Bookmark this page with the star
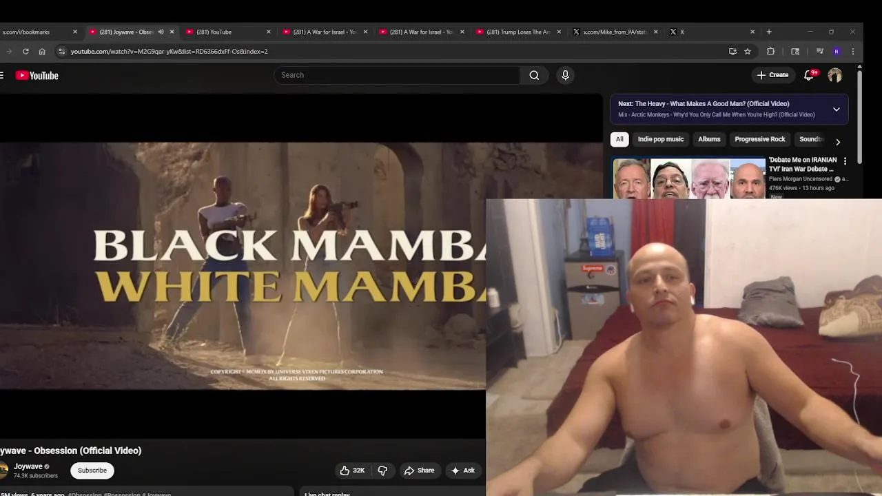882x496 pixels. [748, 51]
